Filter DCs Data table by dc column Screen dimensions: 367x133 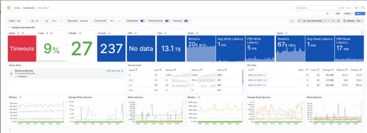(x=252, y=70)
